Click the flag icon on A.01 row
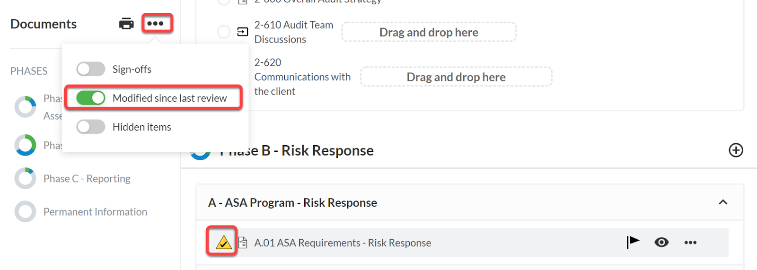This screenshot has height=270, width=757. [x=633, y=242]
